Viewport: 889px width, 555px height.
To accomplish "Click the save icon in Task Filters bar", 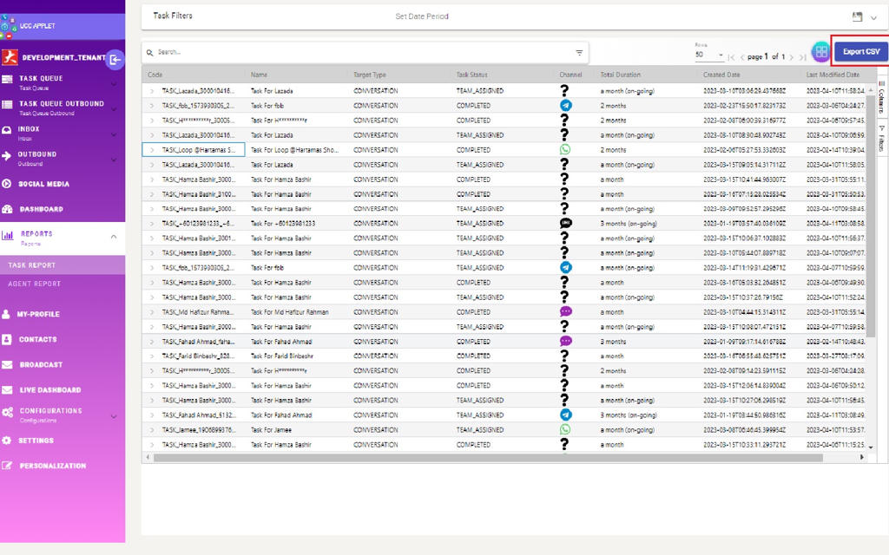I will click(858, 16).
